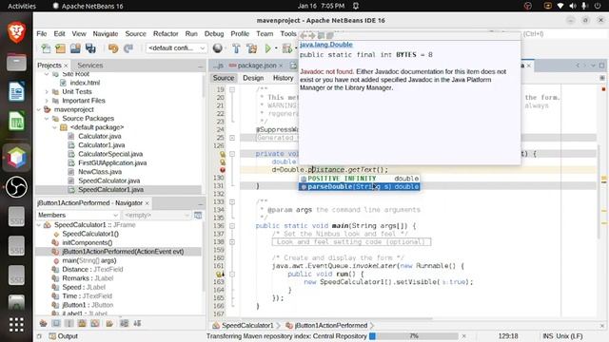Toggle fully qualified names in Navigator
The image size is (609, 342).
109,323
